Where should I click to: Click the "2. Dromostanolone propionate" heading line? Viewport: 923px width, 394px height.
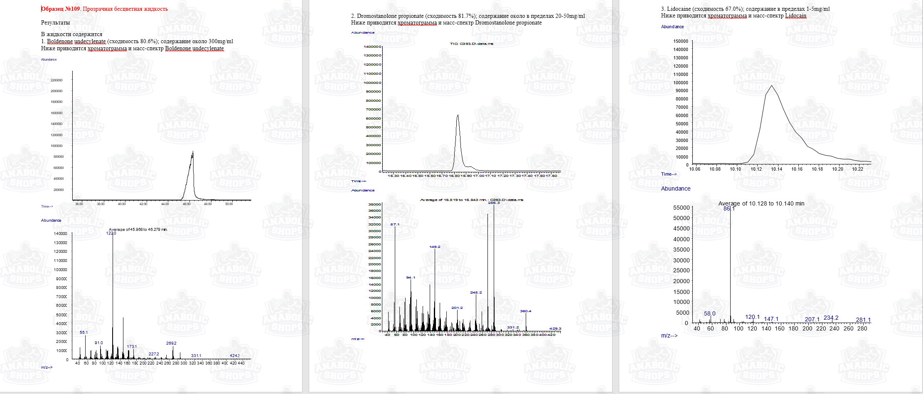[x=468, y=16]
